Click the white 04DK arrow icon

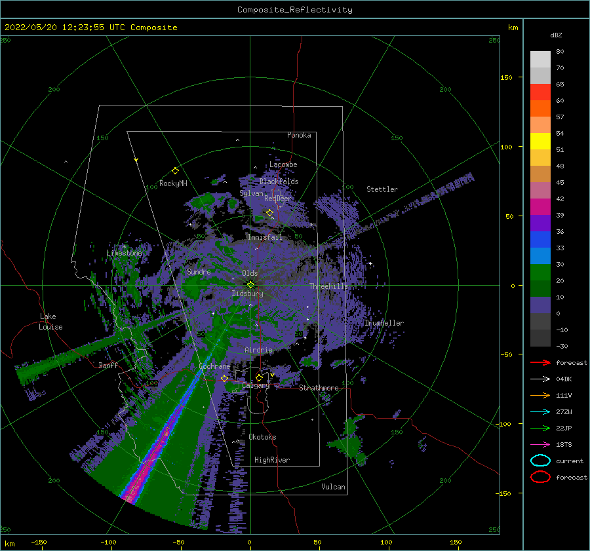540,379
